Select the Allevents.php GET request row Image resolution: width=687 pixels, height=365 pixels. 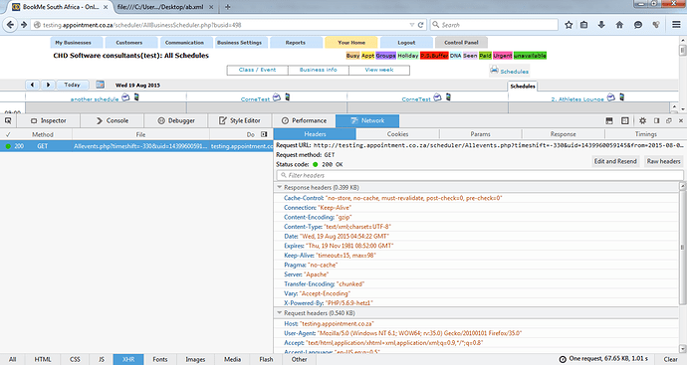[136, 146]
